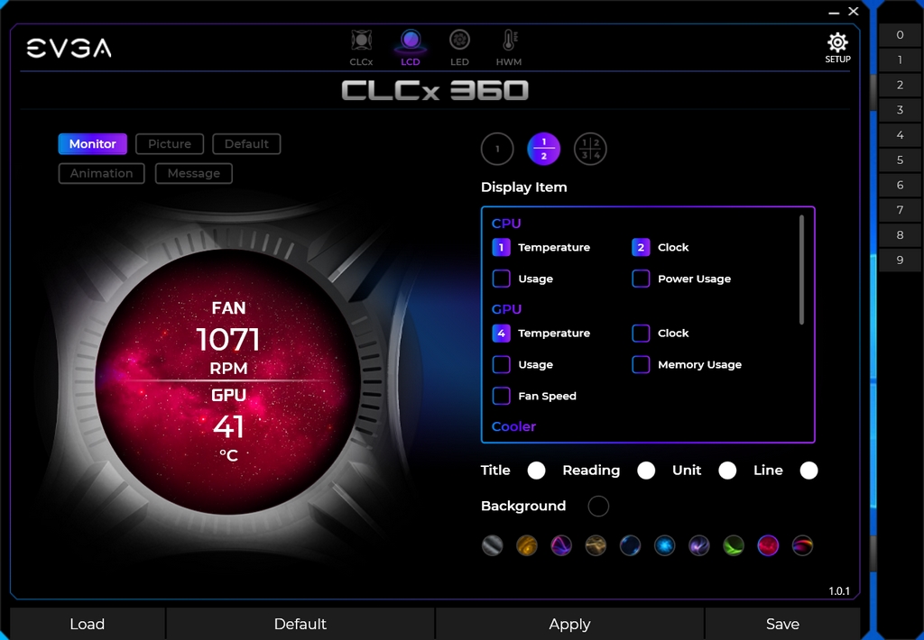
Task: Enable GPU Memory Usage checkbox
Action: pyautogui.click(x=641, y=364)
